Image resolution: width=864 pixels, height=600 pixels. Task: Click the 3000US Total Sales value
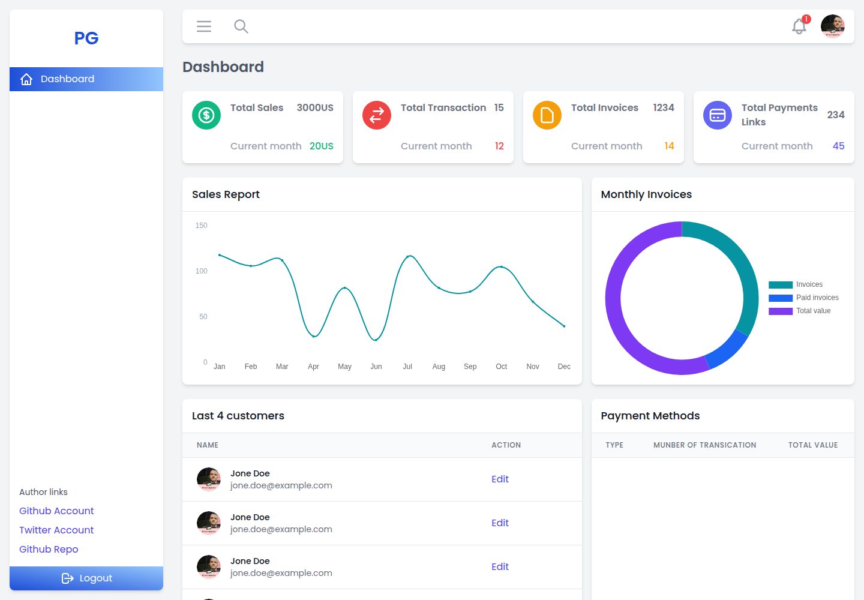[315, 108]
